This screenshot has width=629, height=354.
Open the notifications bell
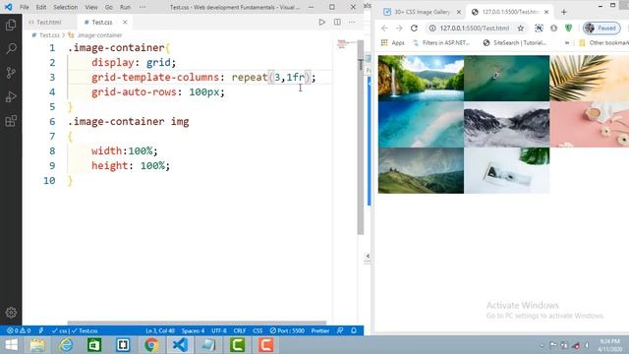(354, 330)
